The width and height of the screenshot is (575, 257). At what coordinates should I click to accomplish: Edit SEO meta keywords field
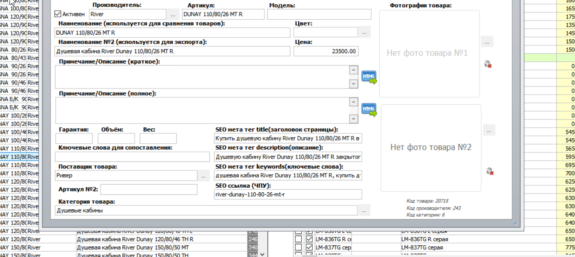point(288,175)
